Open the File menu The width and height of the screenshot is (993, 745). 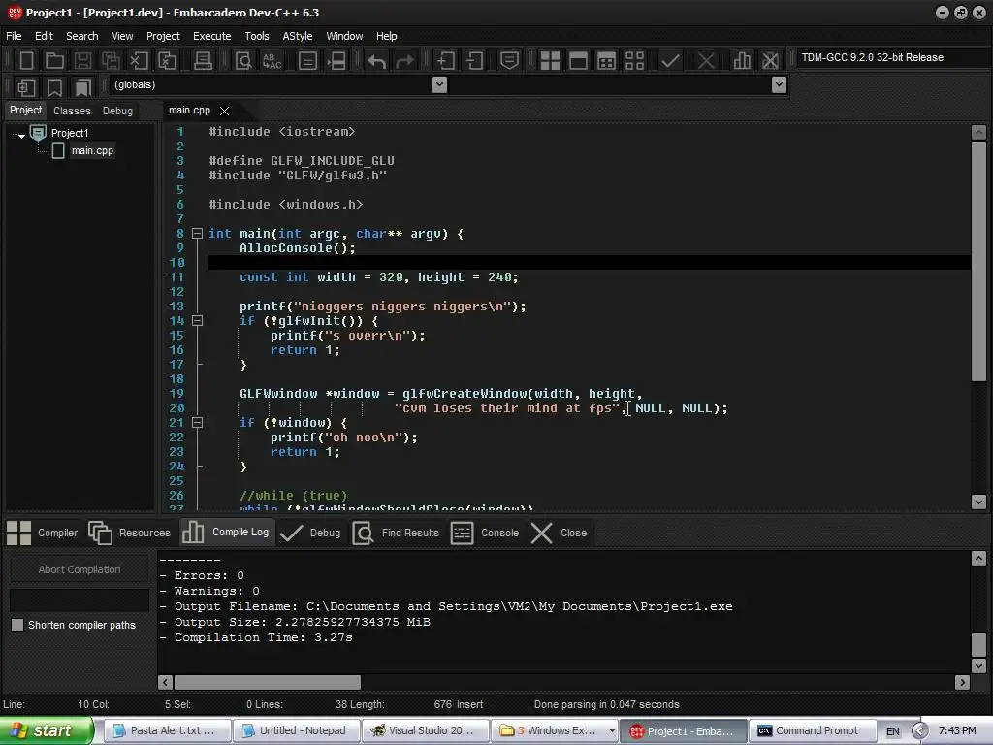[x=14, y=36]
